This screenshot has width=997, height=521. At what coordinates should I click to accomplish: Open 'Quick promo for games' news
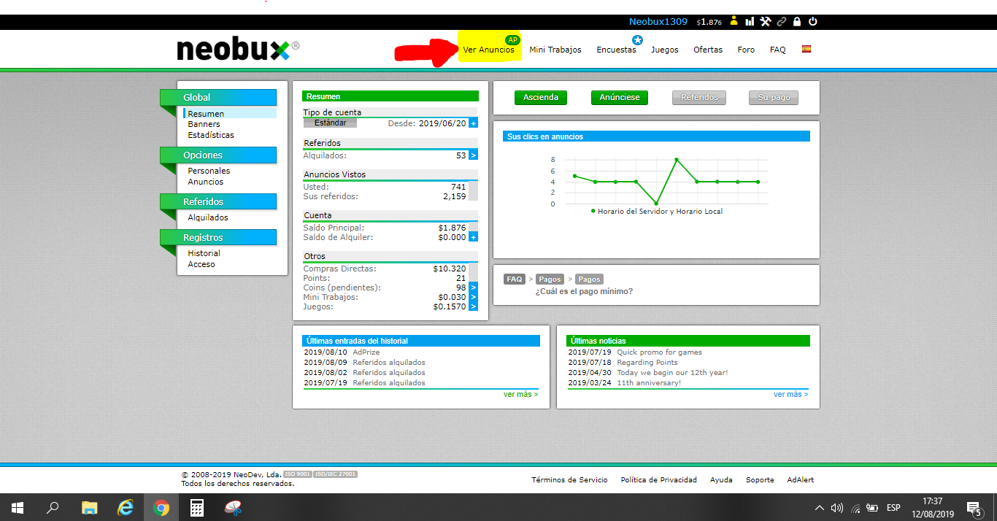pyautogui.click(x=660, y=352)
